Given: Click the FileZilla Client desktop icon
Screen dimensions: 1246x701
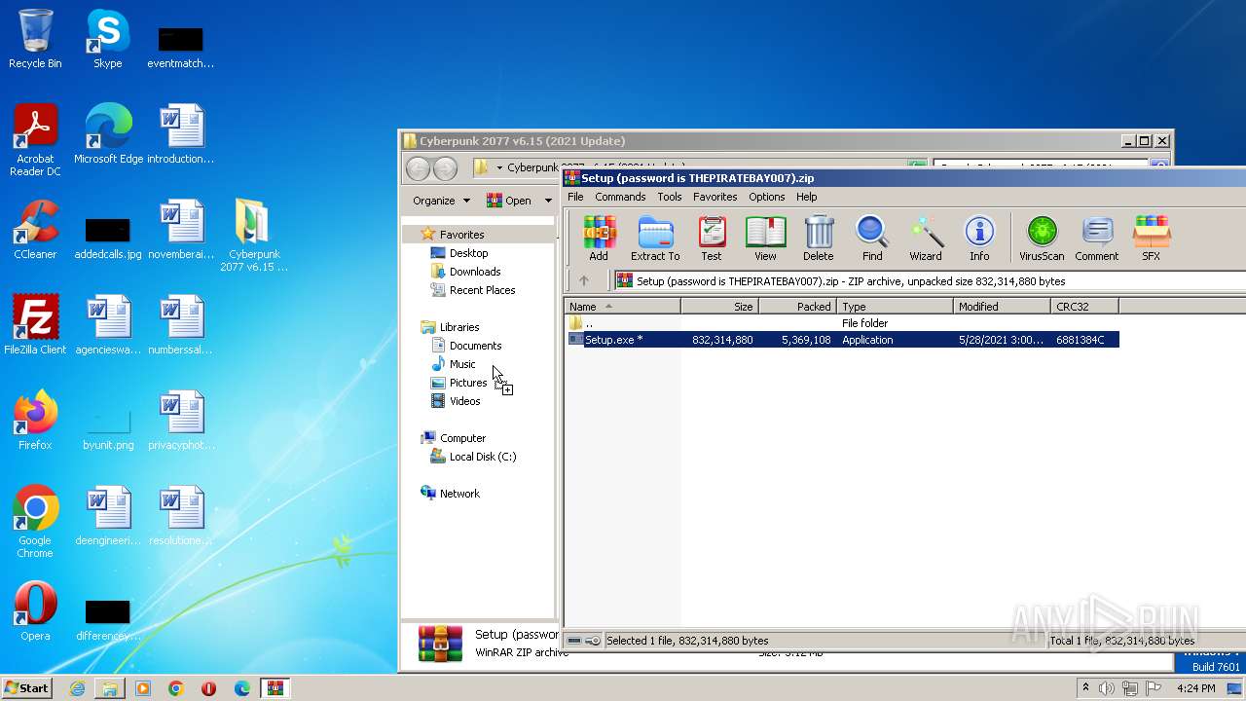Looking at the screenshot, I should point(35,325).
